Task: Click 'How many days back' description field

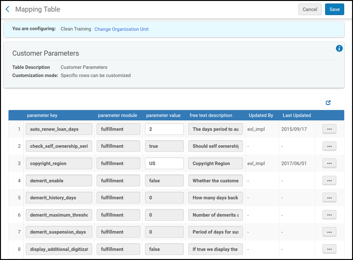Action: pyautogui.click(x=216, y=197)
